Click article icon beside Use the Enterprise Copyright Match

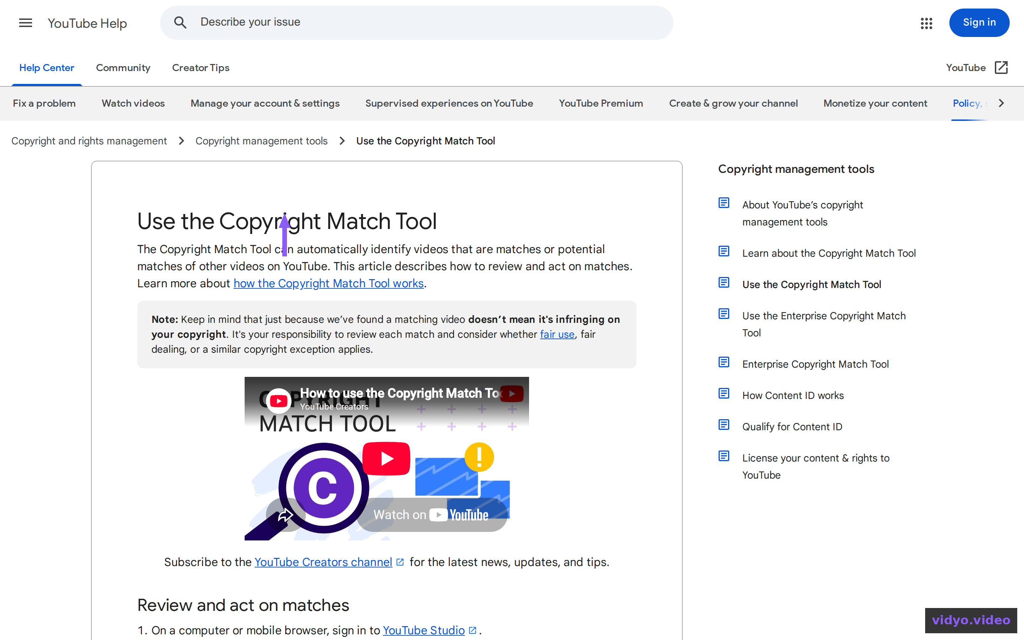[724, 314]
